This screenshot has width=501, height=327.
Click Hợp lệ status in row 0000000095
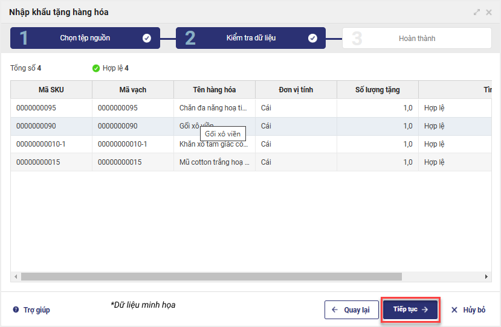[435, 108]
